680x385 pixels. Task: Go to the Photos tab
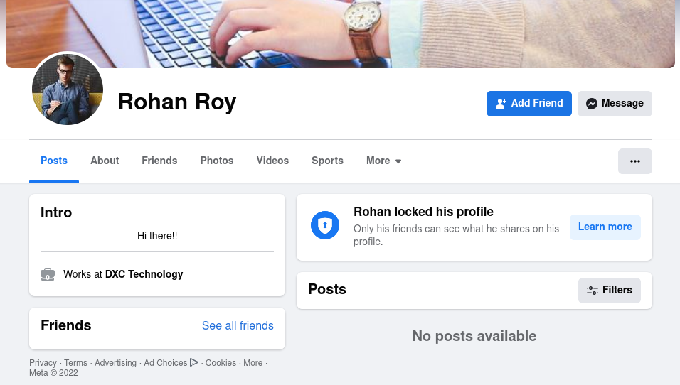pos(217,161)
